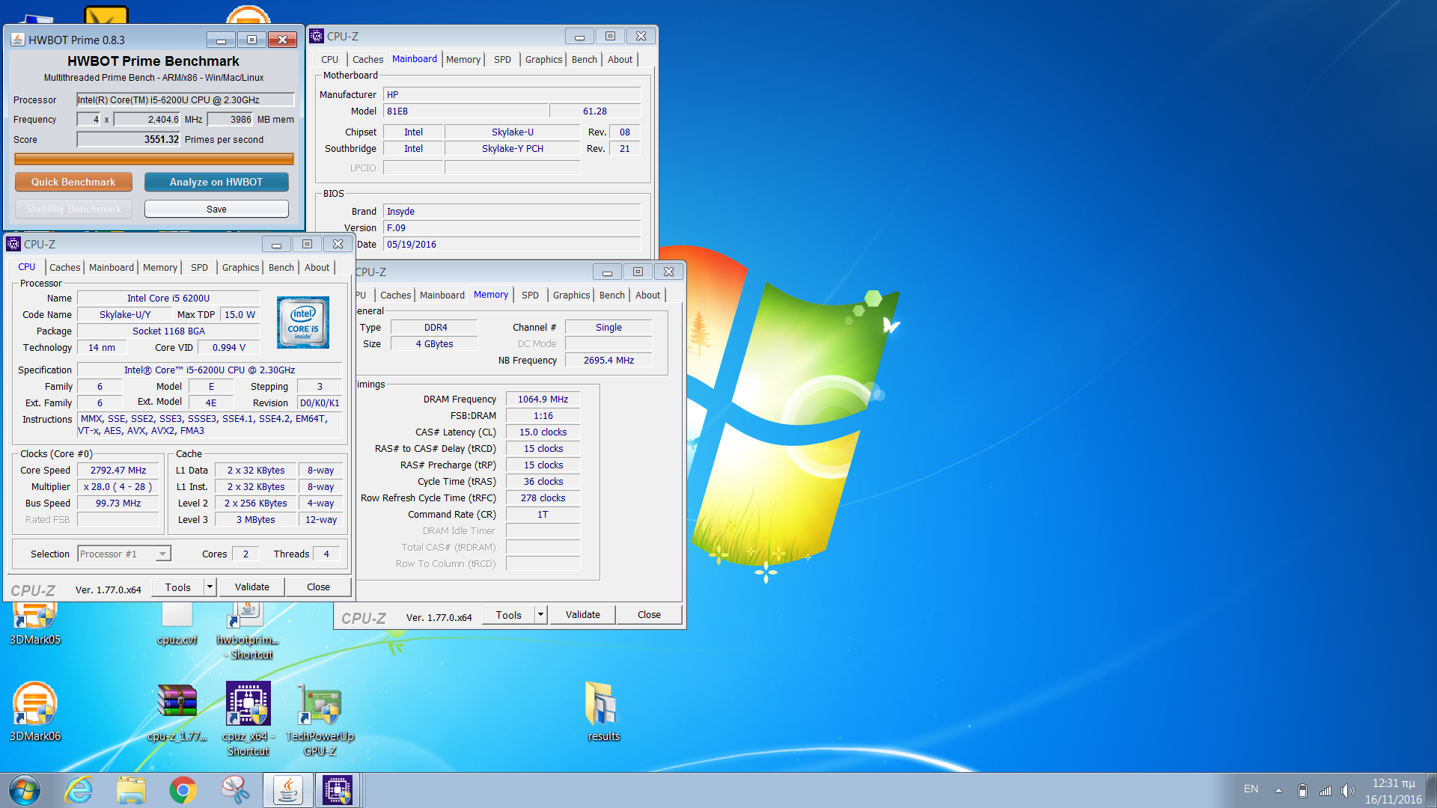Launch TechPowerUp GPU-Z desktop icon
This screenshot has height=808, width=1437.
point(320,720)
